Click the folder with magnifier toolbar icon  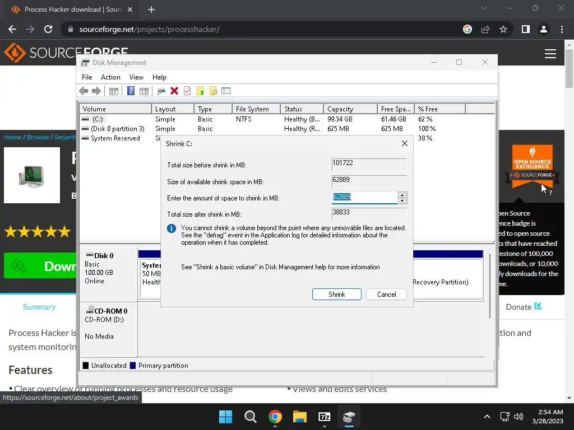coord(213,91)
